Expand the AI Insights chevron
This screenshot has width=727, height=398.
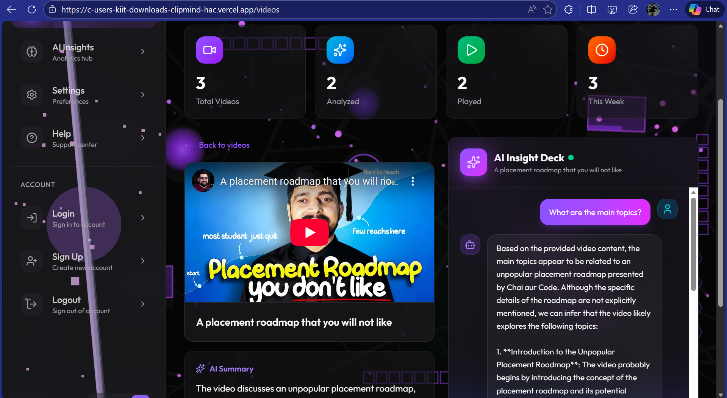(x=143, y=52)
